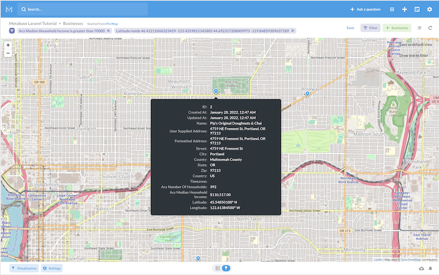The width and height of the screenshot is (439, 275).
Task: Open the OpenStreetMap contributors link
Action: pos(410,260)
